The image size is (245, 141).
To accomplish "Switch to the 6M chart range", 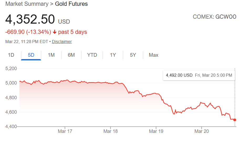I will click(x=71, y=55).
